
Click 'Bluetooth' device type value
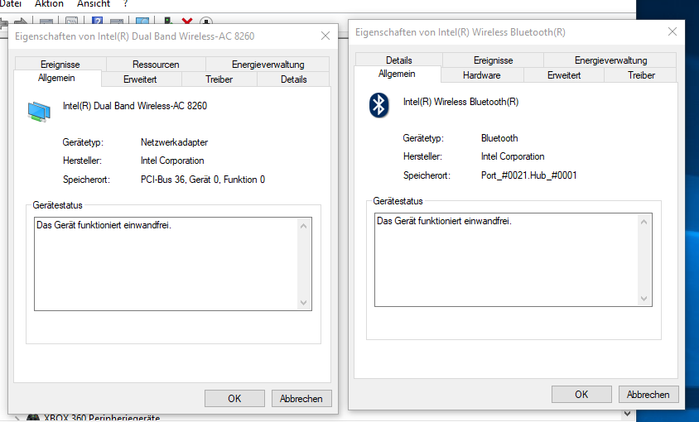click(x=499, y=138)
